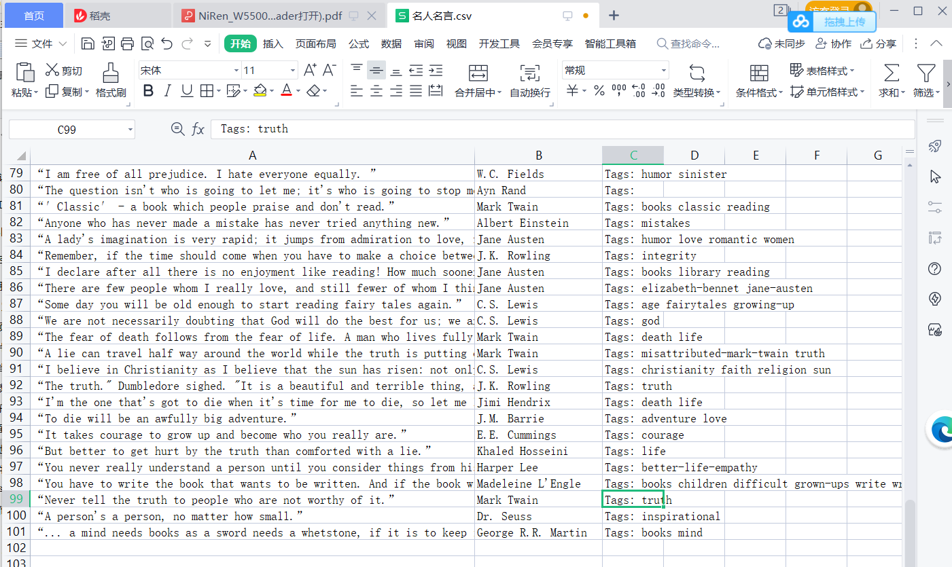Toggle middle vertical alignment
This screenshot has width=952, height=567.
[x=376, y=70]
